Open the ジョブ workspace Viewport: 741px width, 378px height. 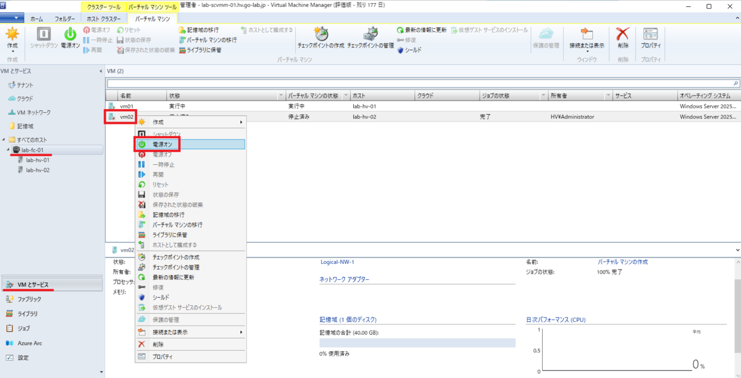click(x=51, y=328)
